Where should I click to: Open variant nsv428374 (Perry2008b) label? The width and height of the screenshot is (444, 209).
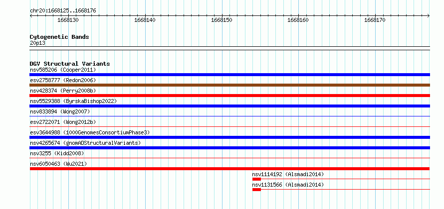[x=63, y=91]
